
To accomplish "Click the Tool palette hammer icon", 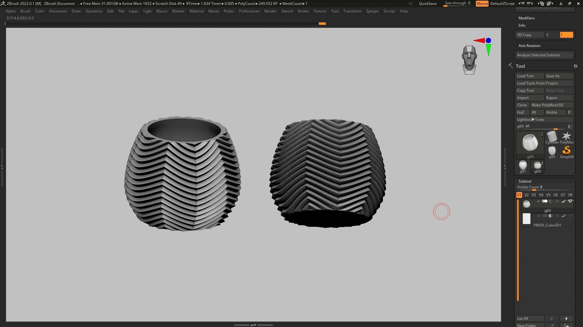I will click(x=510, y=66).
